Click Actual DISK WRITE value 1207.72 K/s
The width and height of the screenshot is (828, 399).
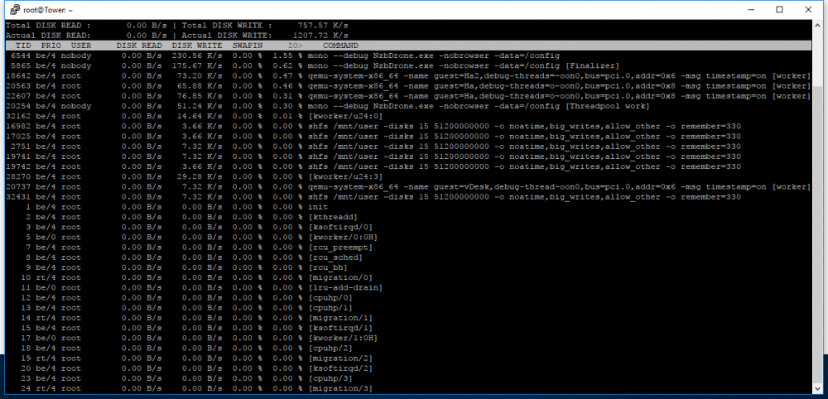pos(320,36)
